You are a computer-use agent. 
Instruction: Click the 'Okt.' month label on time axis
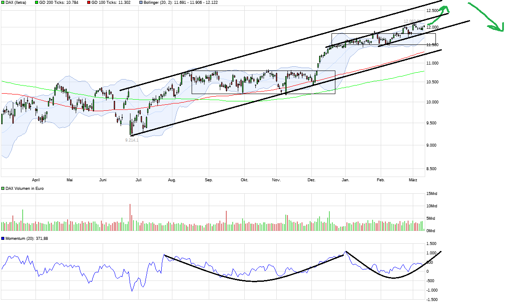coord(244,180)
